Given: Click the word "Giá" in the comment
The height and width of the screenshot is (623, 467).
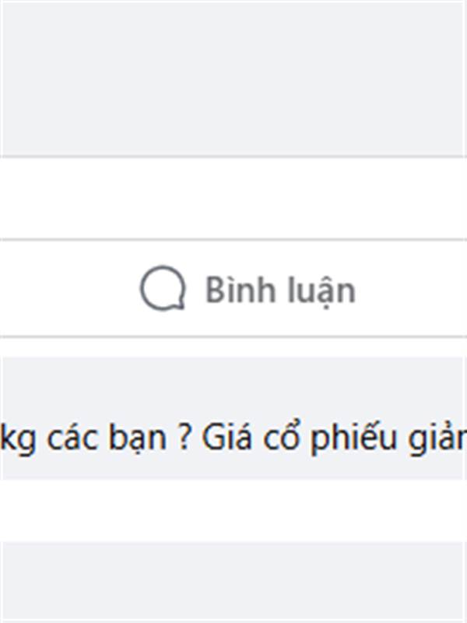Looking at the screenshot, I should coord(226,437).
